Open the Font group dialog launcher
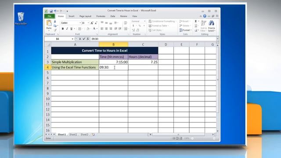Viewport: 281px width, 158px height. coord(97,34)
